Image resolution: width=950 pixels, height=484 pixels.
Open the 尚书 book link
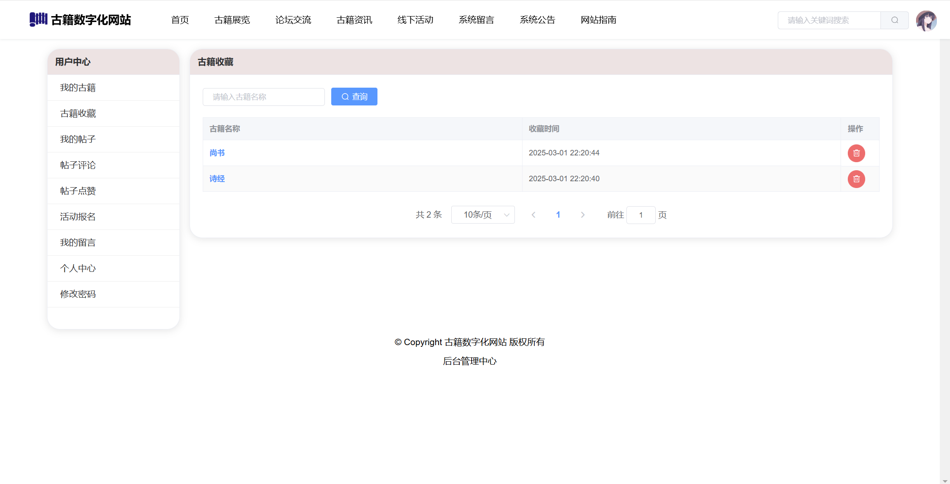pyautogui.click(x=217, y=153)
